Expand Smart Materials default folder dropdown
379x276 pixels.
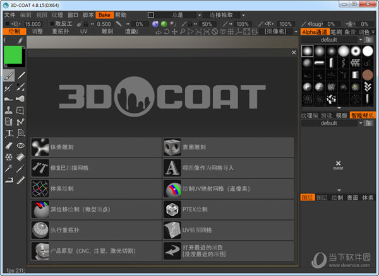coord(361,123)
